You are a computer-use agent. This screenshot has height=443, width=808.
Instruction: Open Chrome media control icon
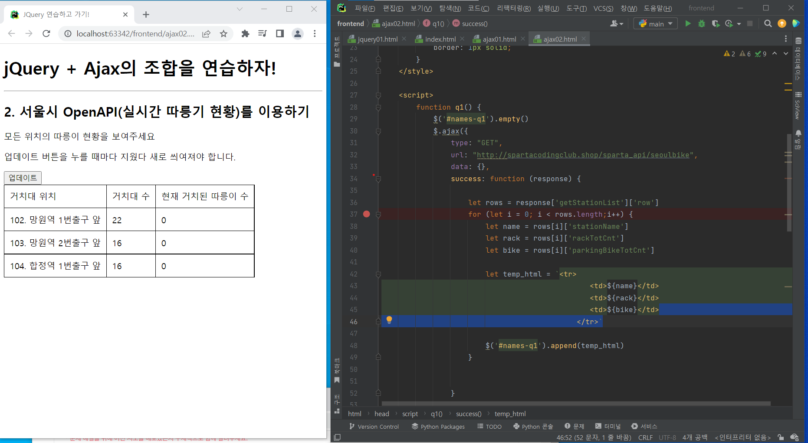pyautogui.click(x=263, y=33)
